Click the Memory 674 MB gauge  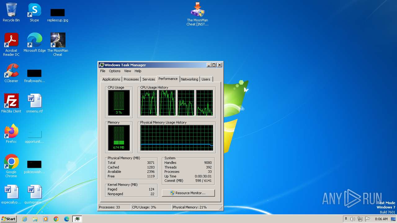pos(119,138)
